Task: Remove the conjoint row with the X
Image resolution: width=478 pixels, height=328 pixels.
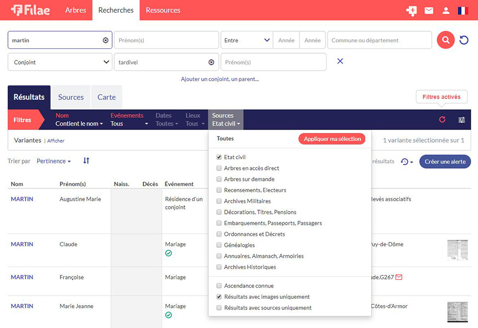Action: click(340, 62)
